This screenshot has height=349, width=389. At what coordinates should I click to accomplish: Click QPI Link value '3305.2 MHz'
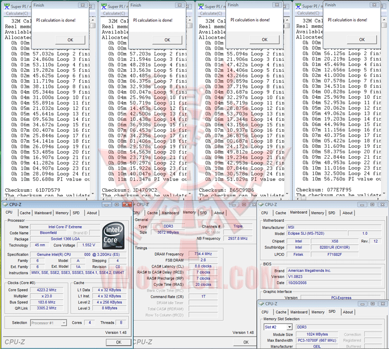coord(47,308)
